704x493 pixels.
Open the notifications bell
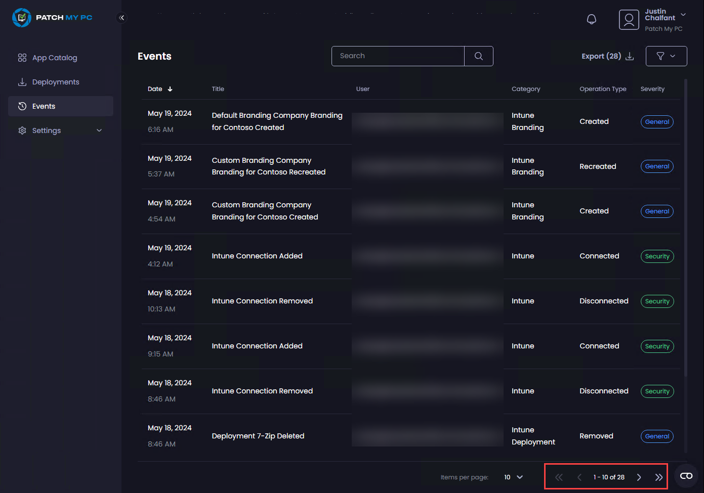click(591, 19)
